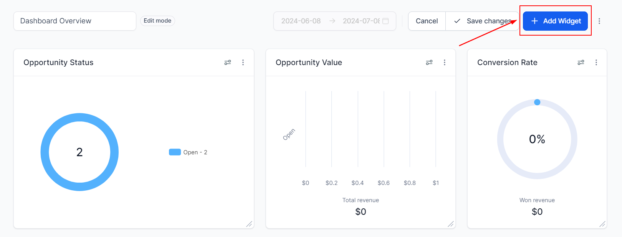Cancel dashboard editing
This screenshot has width=622, height=237.
pyautogui.click(x=427, y=21)
